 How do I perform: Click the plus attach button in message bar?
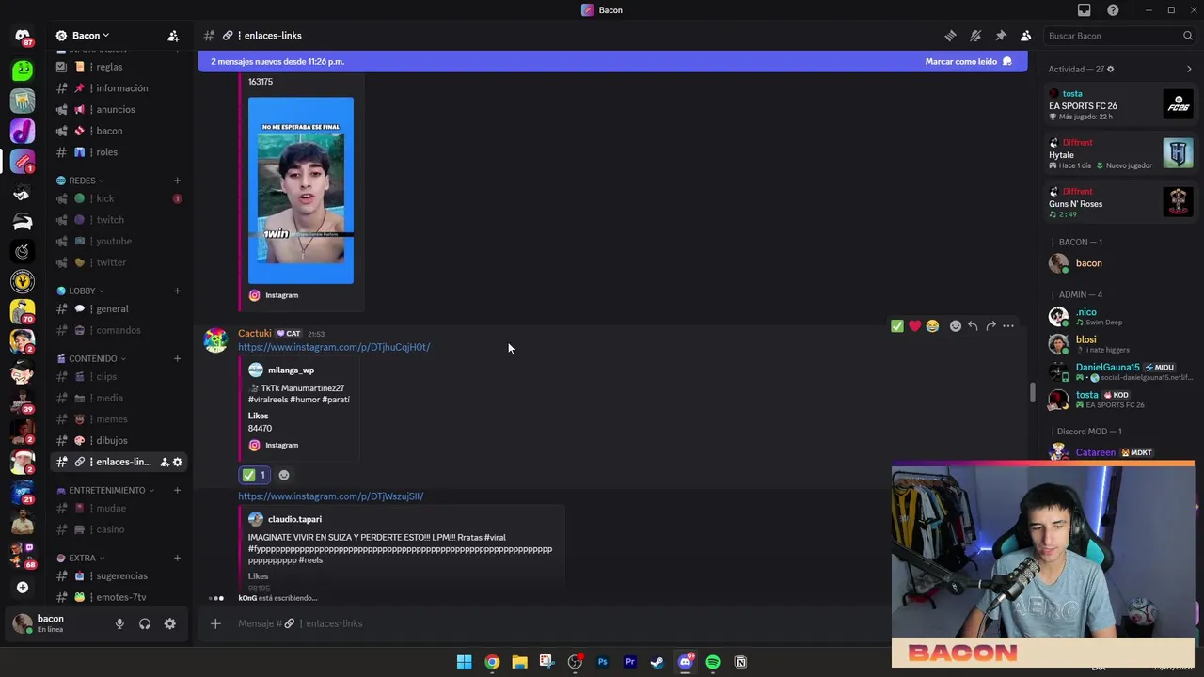(x=215, y=623)
